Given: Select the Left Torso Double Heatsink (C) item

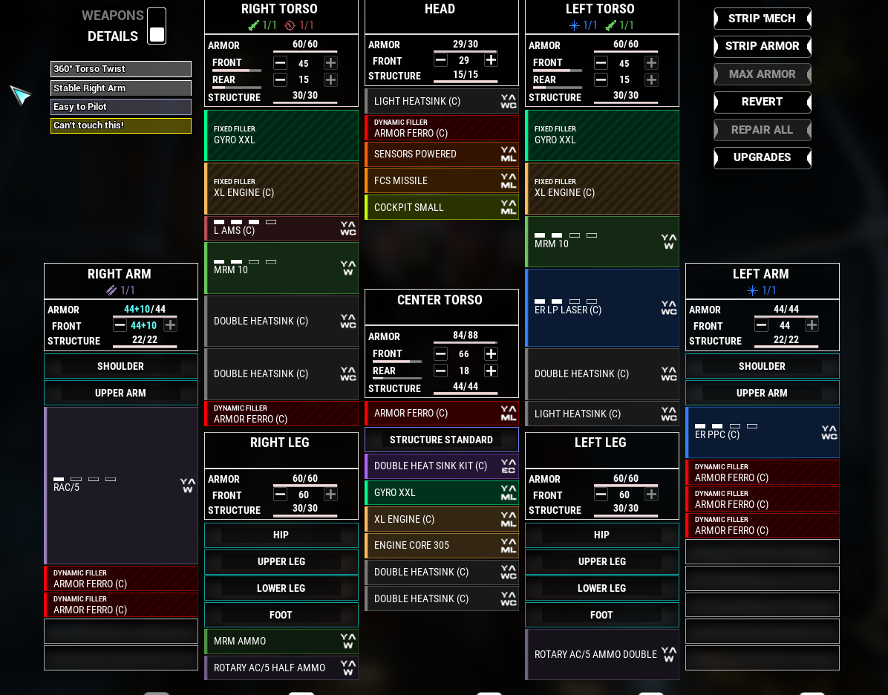Looking at the screenshot, I should (602, 373).
